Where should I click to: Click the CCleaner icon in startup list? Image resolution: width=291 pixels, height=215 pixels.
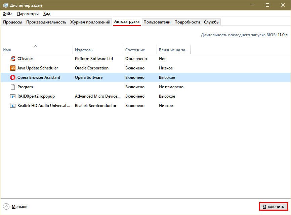(x=13, y=59)
